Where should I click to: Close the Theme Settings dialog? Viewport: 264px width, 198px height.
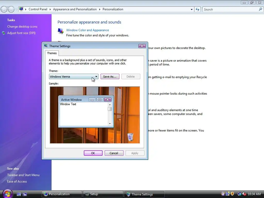tap(142, 46)
